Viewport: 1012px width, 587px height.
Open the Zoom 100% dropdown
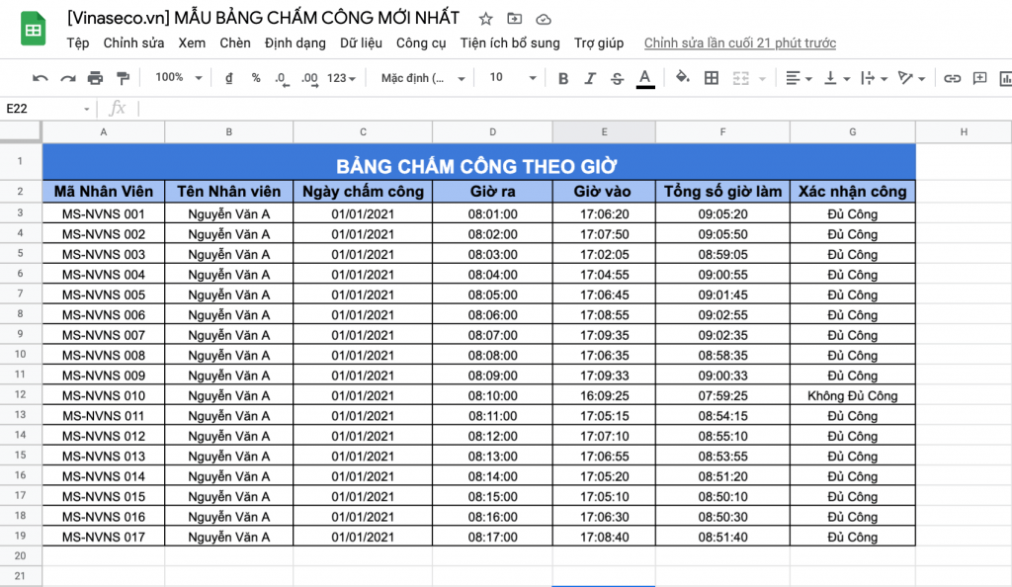coord(178,76)
